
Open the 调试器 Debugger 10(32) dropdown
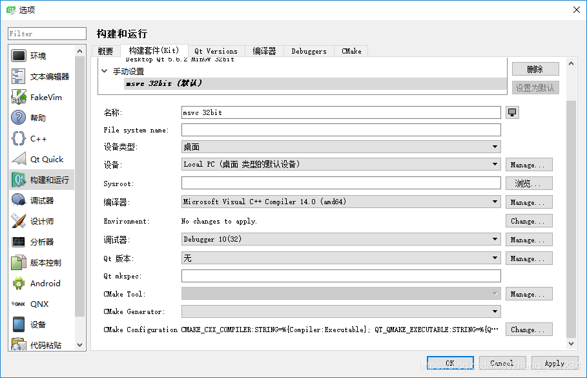341,239
